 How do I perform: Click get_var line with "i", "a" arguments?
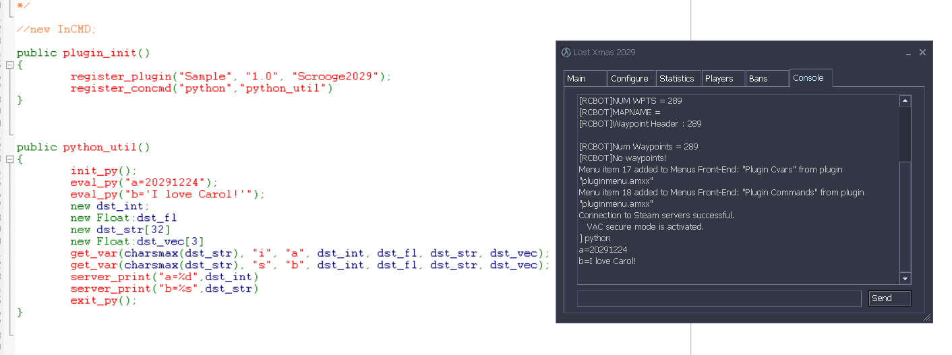point(310,253)
